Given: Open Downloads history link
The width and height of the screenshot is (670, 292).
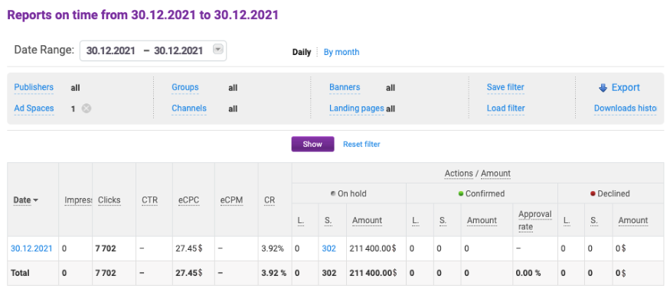Looking at the screenshot, I should [625, 109].
